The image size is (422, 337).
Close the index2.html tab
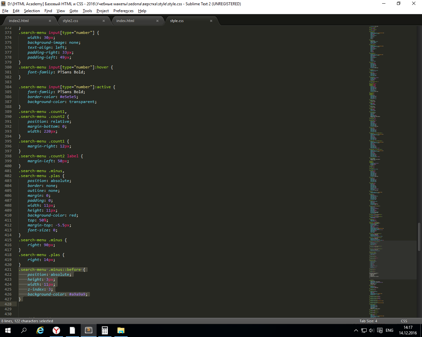50,21
